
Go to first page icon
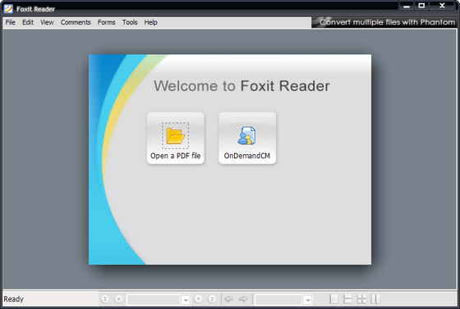click(105, 299)
